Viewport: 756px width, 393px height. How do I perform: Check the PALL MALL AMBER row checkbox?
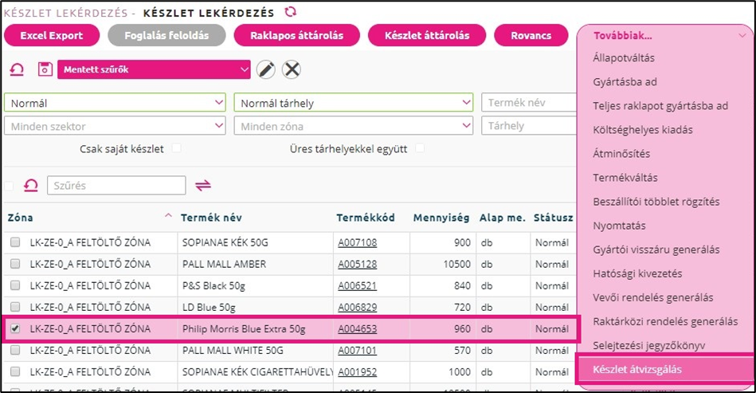pos(15,264)
